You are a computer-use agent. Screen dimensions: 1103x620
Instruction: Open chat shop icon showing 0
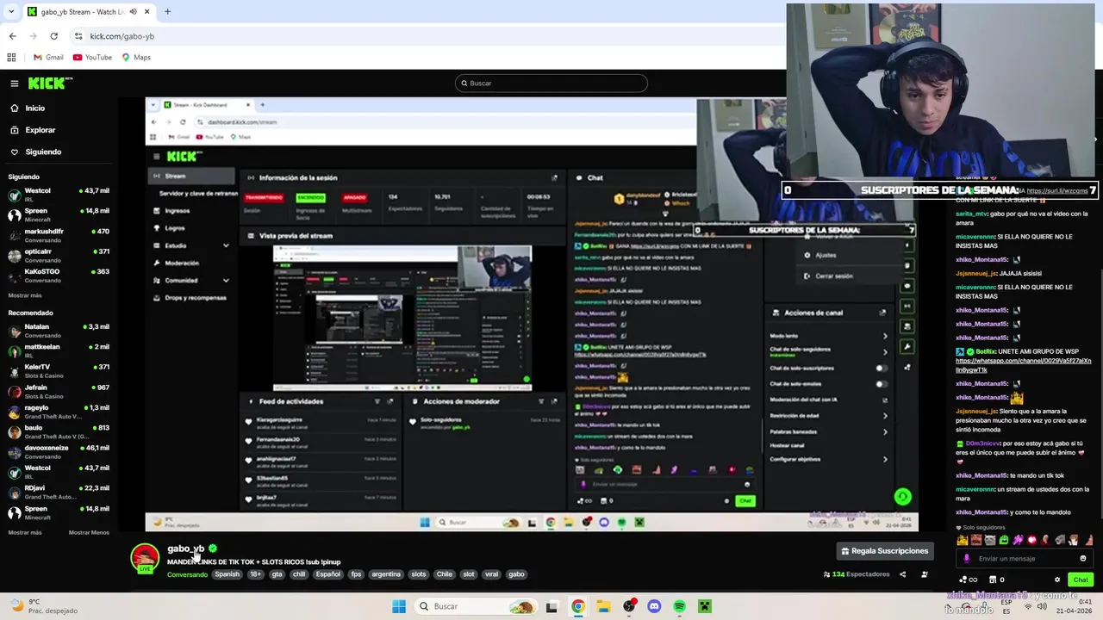(997, 580)
